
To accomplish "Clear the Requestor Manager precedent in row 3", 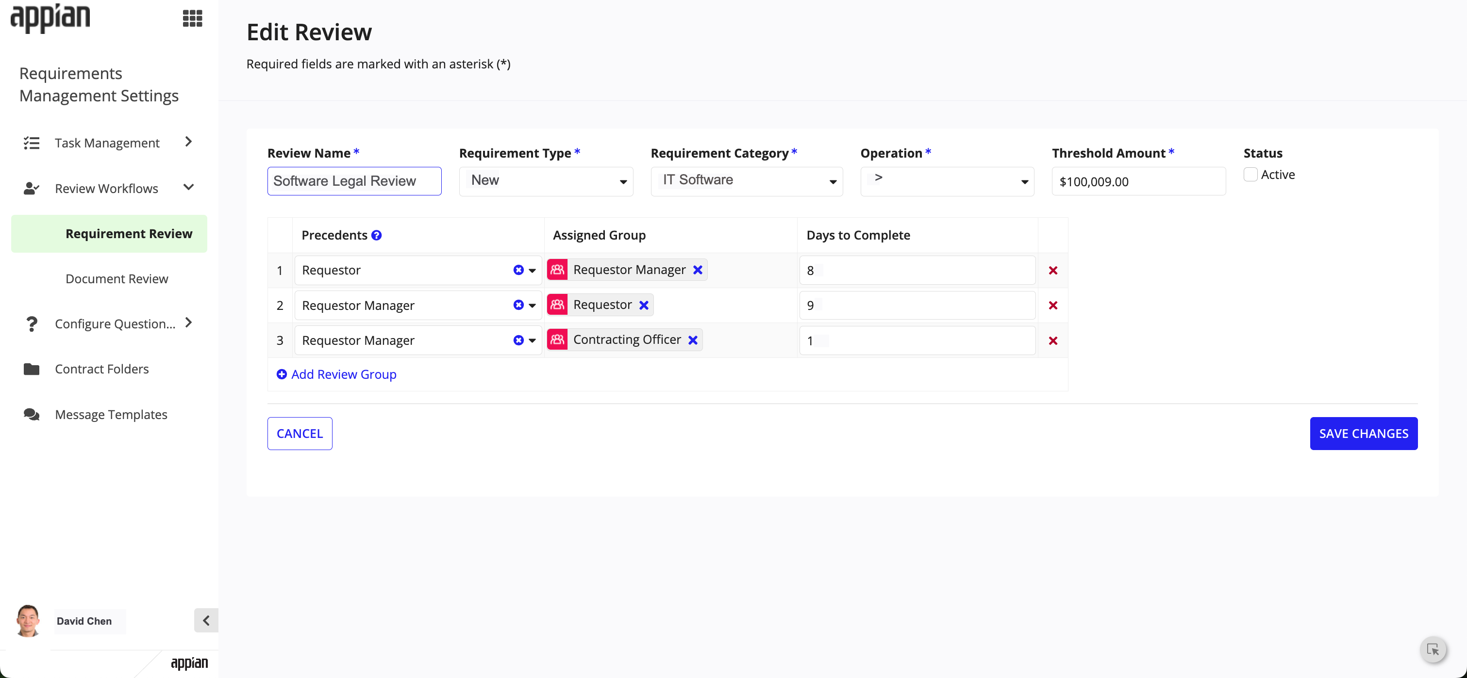I will pos(518,340).
